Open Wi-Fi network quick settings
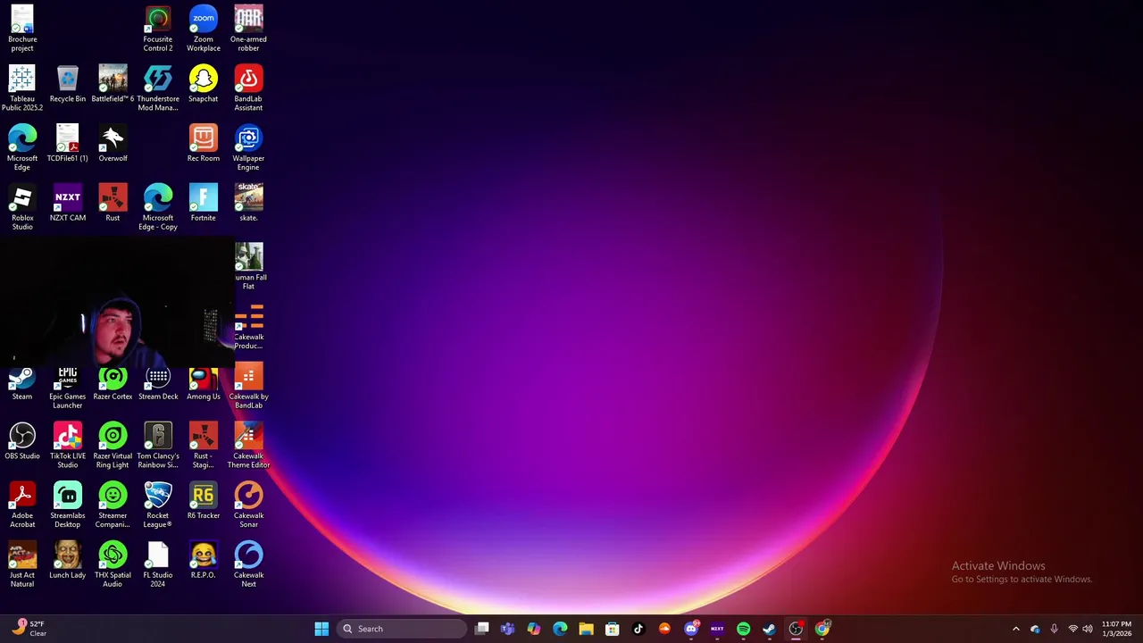The width and height of the screenshot is (1143, 643). point(1073,629)
